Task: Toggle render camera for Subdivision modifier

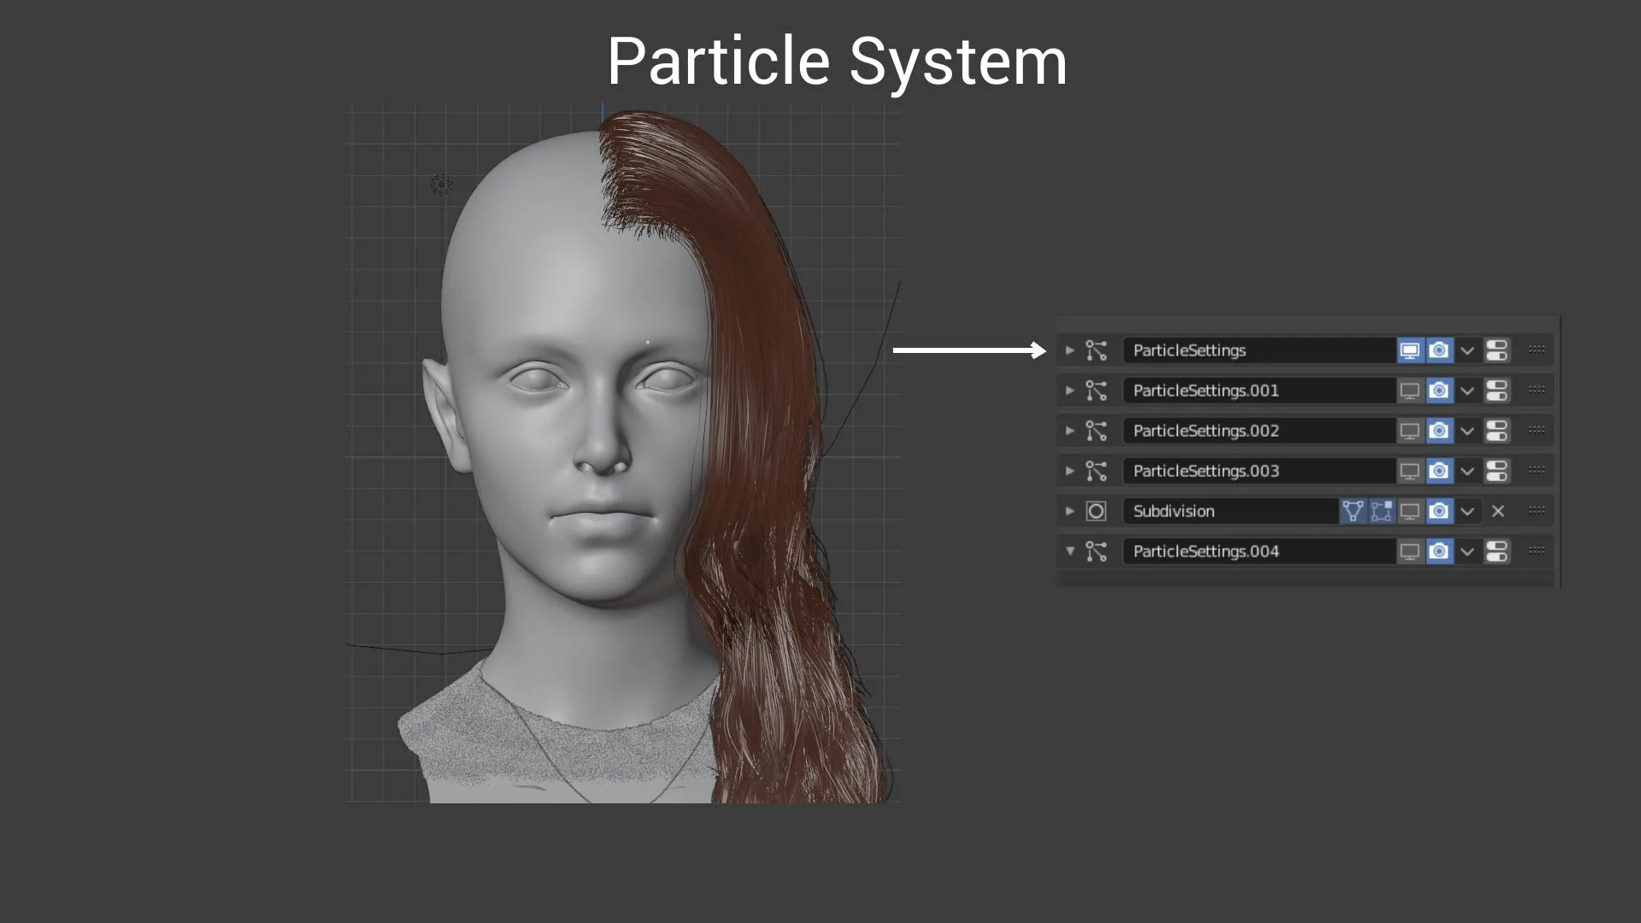Action: coord(1439,511)
